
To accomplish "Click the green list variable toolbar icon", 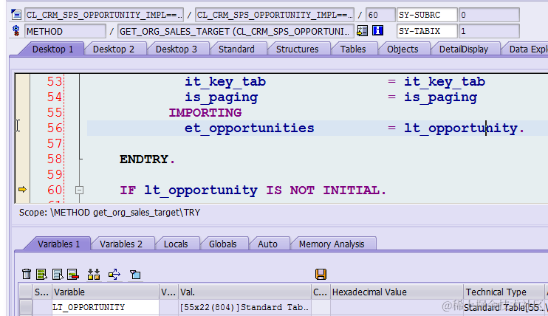I will 41,274.
